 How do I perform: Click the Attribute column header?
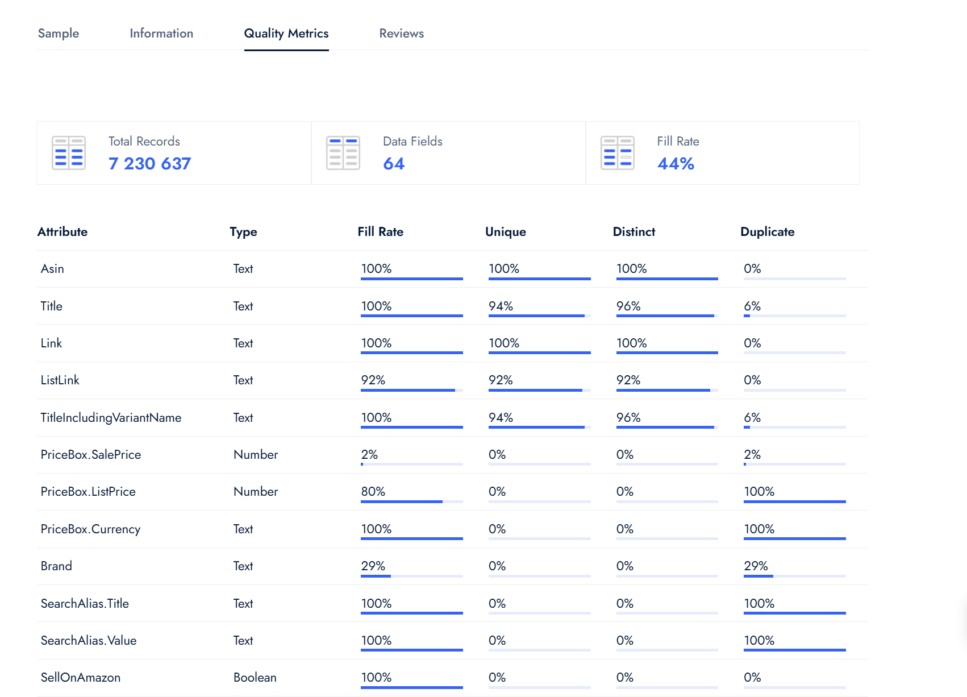click(62, 232)
